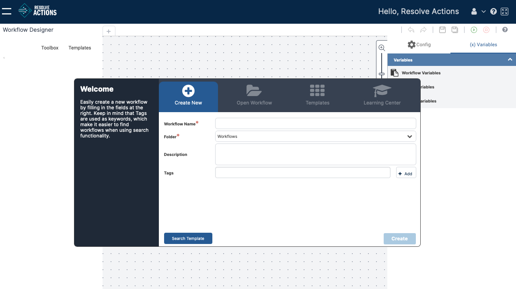
Task: Open the toolbar Help icon
Action: (505, 30)
